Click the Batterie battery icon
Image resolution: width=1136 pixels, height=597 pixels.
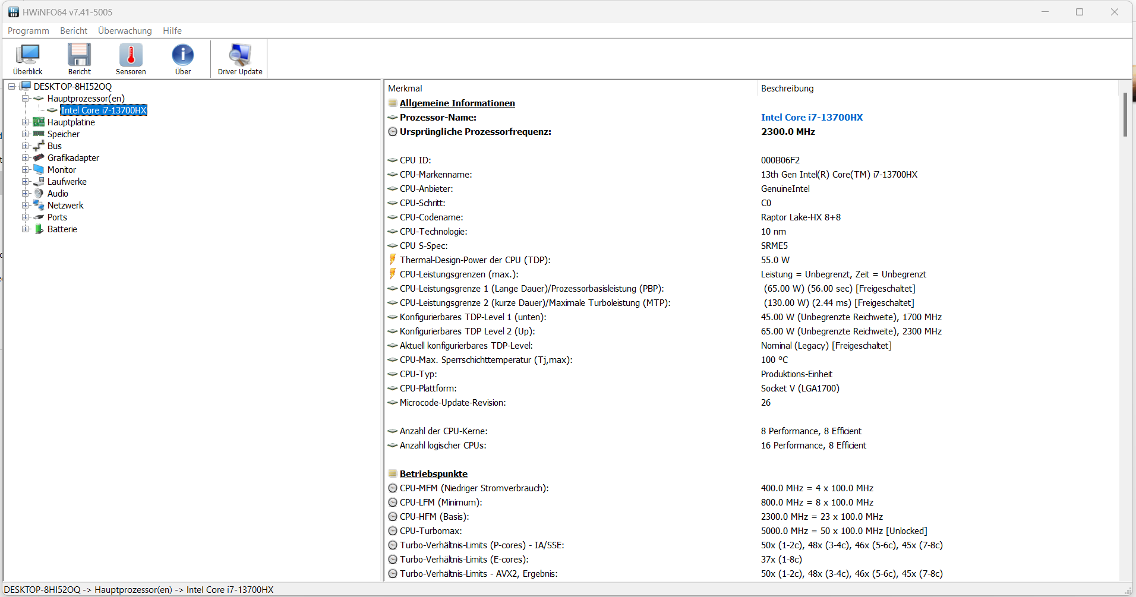[39, 229]
